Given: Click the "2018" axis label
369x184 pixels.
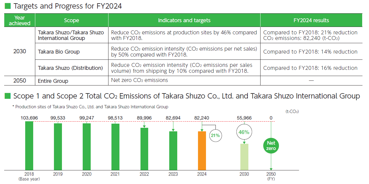Looking at the screenshot, I should pyautogui.click(x=29, y=174).
